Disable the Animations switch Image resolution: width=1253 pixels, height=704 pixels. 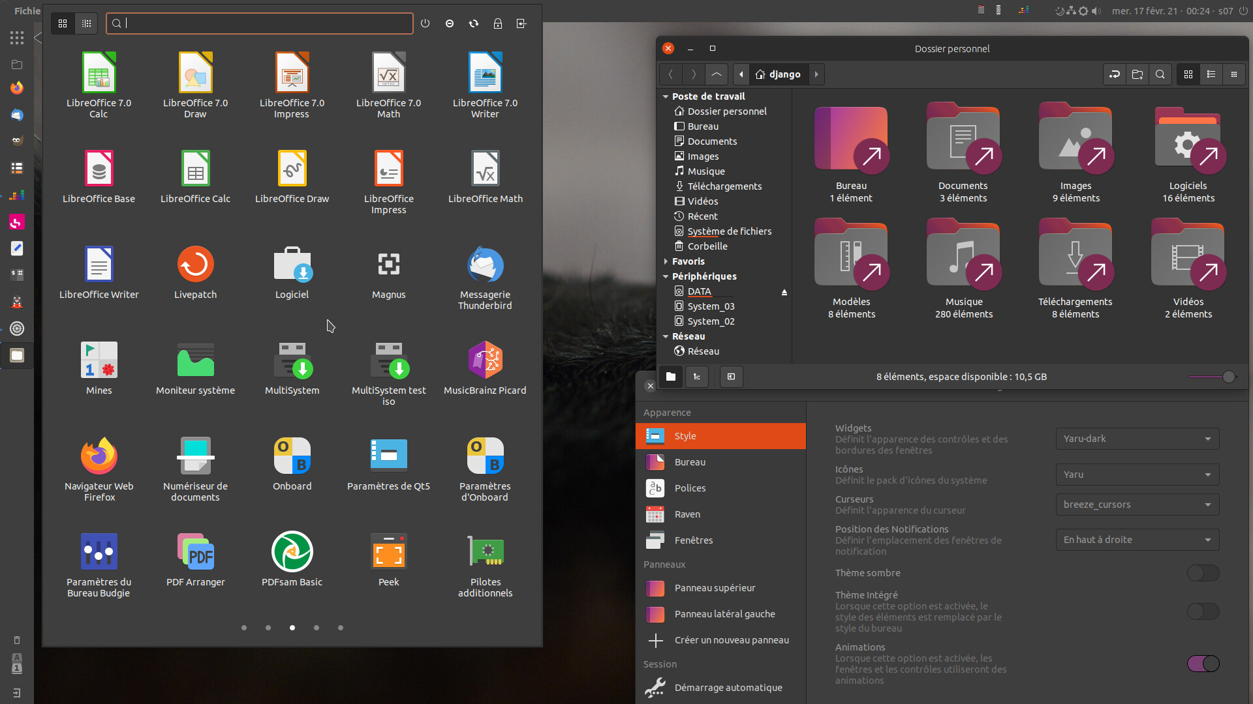point(1202,664)
